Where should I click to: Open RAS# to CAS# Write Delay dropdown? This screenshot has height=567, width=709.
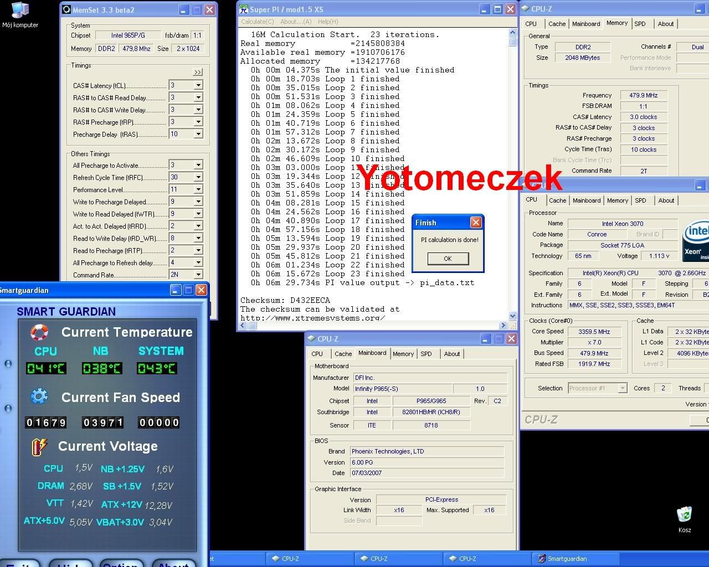point(198,110)
